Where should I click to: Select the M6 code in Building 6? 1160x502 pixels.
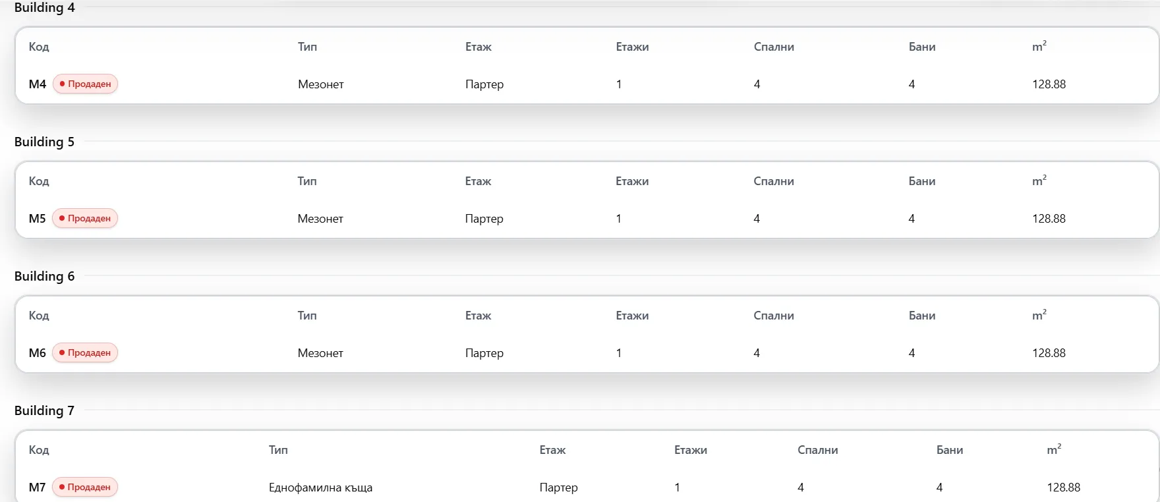[x=38, y=352]
